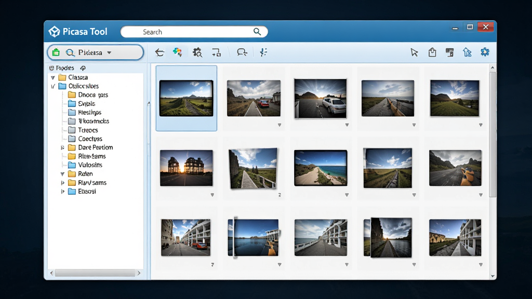Click inside the Search input field
Image resolution: width=532 pixels, height=299 pixels.
click(x=194, y=32)
